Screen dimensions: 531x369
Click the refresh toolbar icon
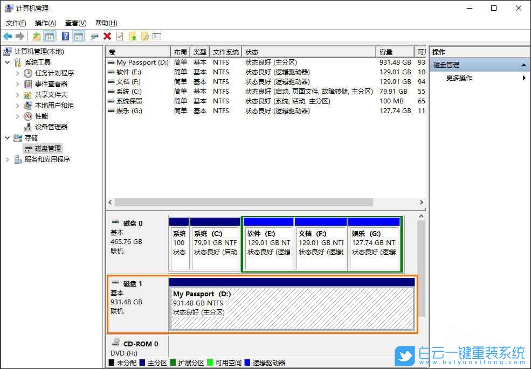pos(94,36)
